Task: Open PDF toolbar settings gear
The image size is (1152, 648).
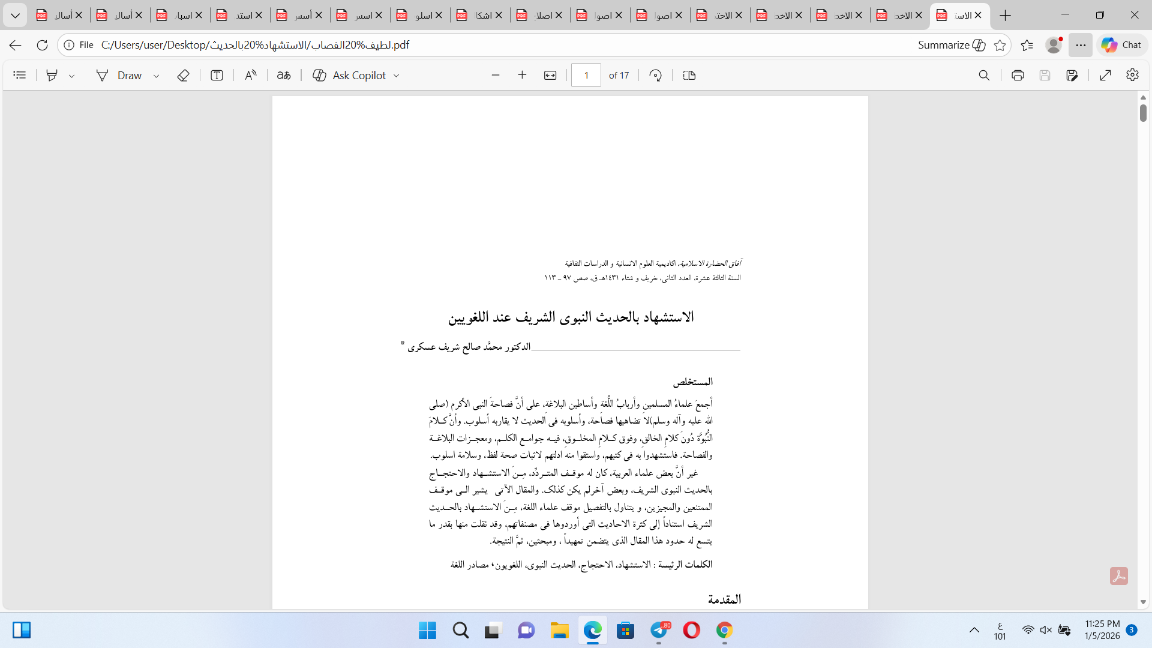Action: [x=1132, y=75]
